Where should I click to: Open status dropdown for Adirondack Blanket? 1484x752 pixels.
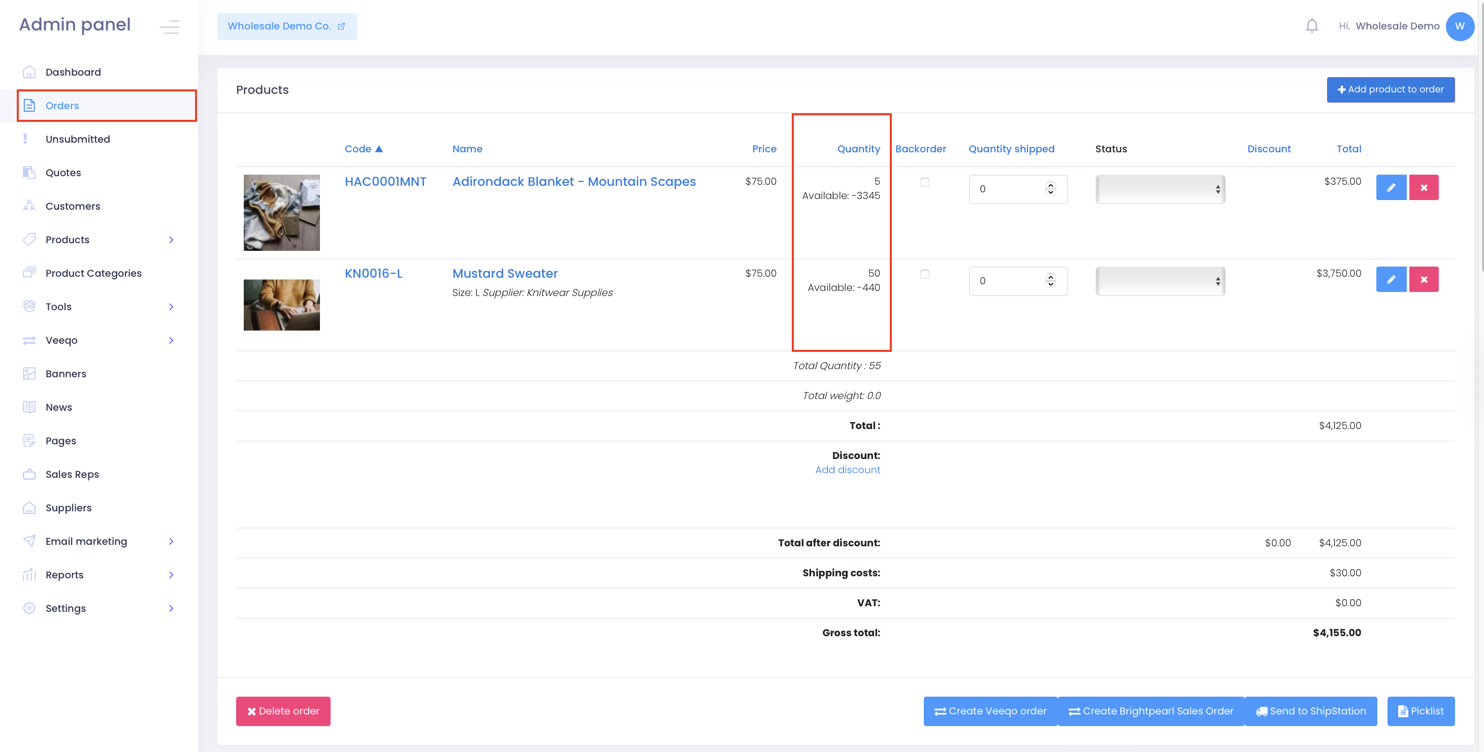click(x=1159, y=189)
